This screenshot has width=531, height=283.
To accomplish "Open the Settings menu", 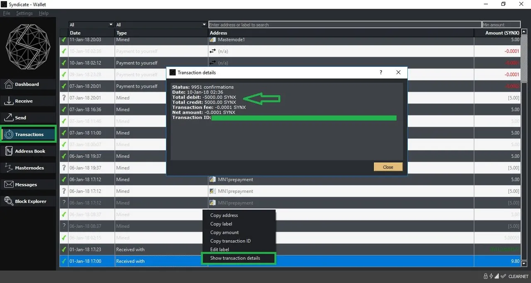I will [24, 13].
